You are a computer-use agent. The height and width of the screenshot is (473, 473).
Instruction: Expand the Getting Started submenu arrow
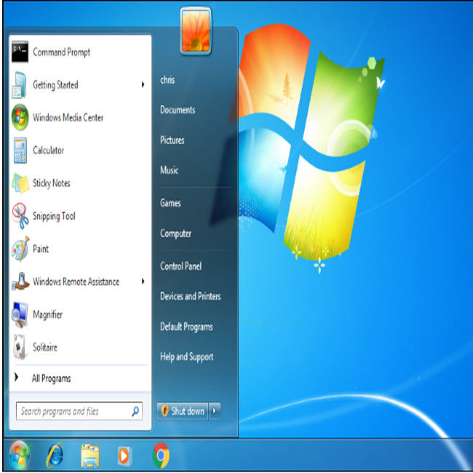pos(143,85)
